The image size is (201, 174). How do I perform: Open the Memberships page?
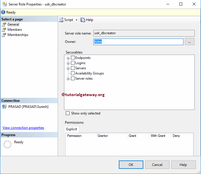[18, 35]
